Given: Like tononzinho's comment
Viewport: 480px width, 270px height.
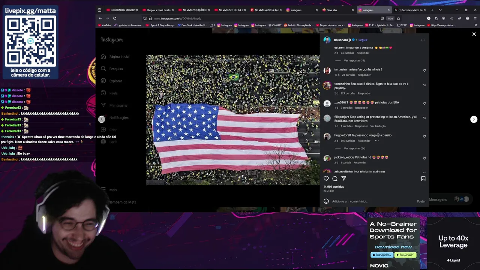Looking at the screenshot, I should tap(424, 85).
